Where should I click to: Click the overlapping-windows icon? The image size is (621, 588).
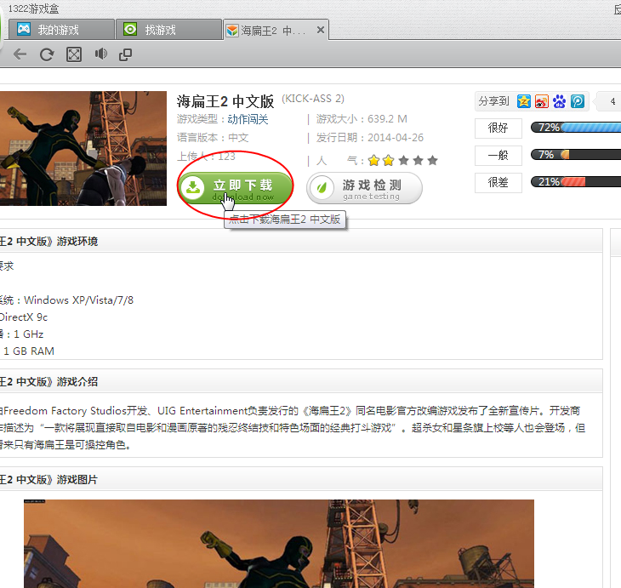(126, 54)
